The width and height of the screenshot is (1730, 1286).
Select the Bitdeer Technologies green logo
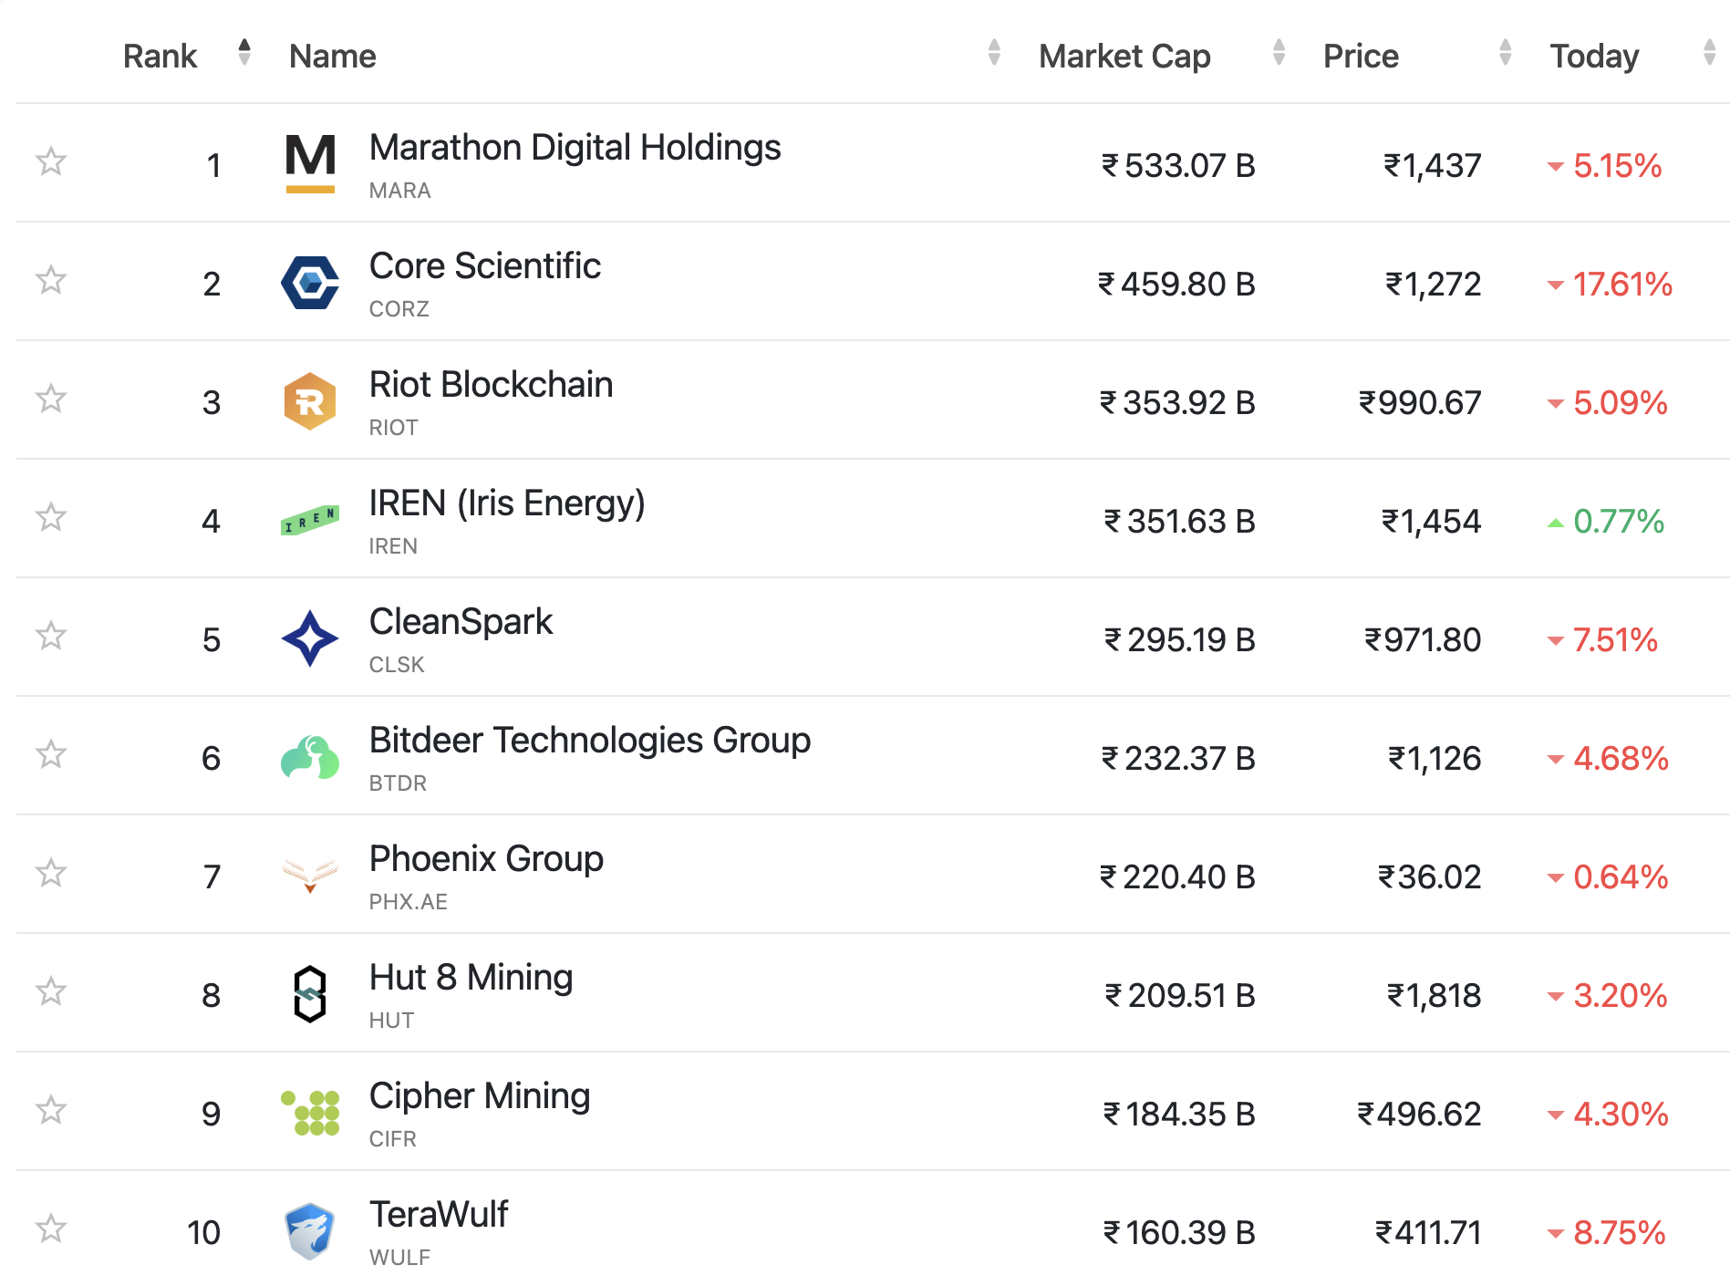click(309, 756)
